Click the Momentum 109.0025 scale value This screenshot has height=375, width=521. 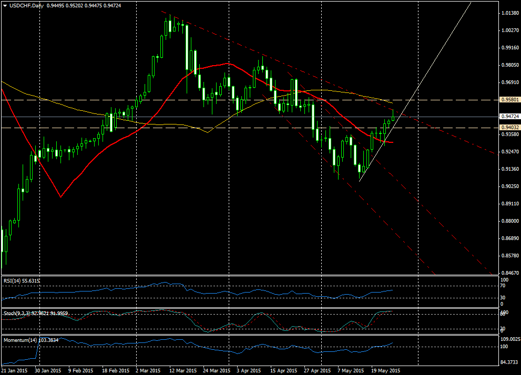coord(510,339)
